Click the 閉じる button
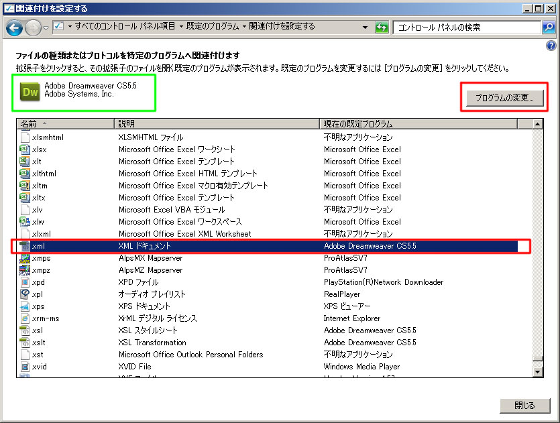 pos(524,405)
